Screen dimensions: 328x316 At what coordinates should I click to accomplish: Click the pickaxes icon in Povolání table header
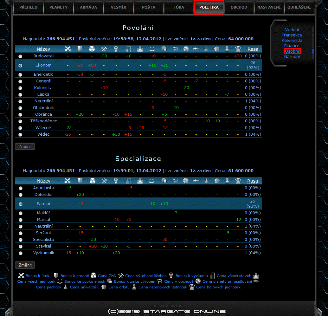104,49
